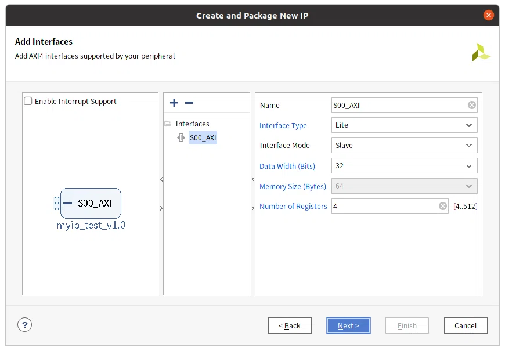
Task: Open the disabled Memory Size dropdown
Action: point(404,186)
